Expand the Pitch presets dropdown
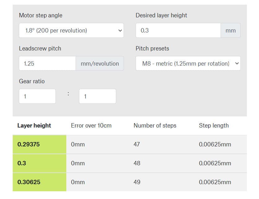The height and width of the screenshot is (199, 259). point(188,63)
